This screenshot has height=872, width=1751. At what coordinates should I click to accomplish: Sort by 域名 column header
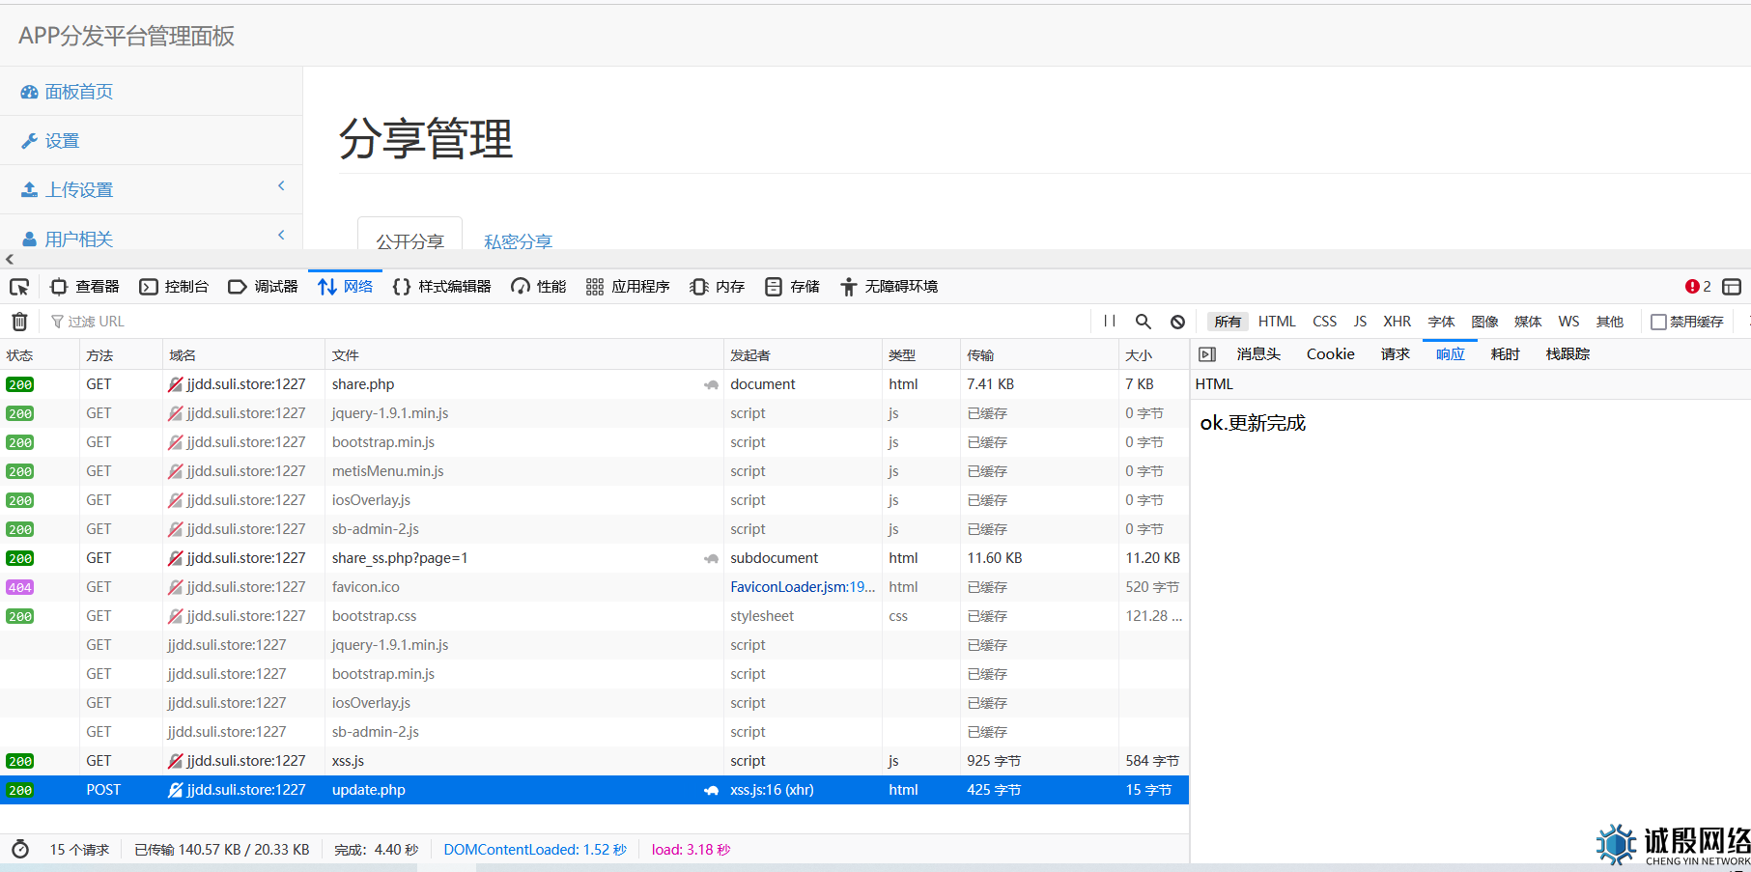tap(243, 355)
